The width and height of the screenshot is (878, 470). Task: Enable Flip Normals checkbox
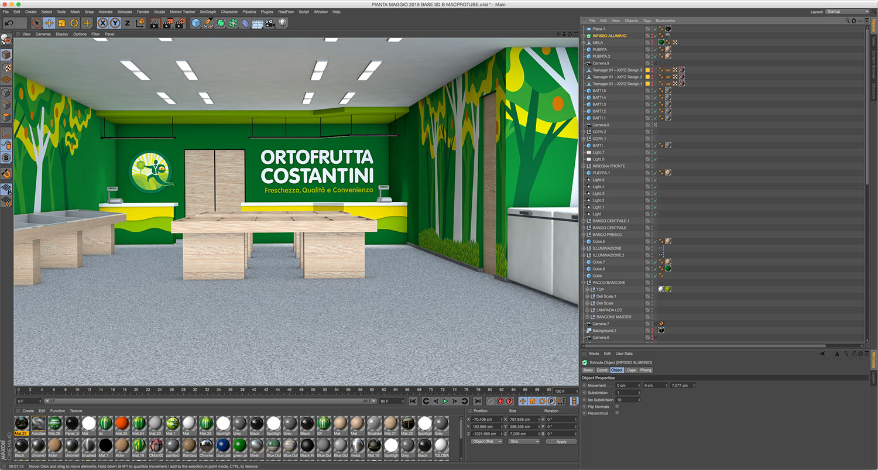click(x=617, y=406)
